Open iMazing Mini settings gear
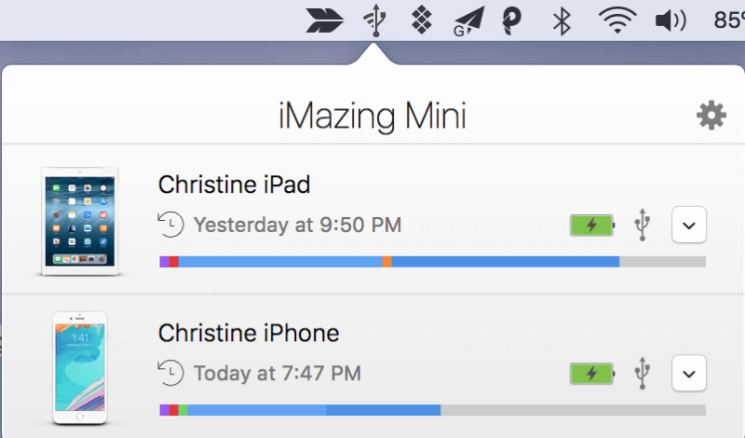This screenshot has height=438, width=745. (711, 115)
